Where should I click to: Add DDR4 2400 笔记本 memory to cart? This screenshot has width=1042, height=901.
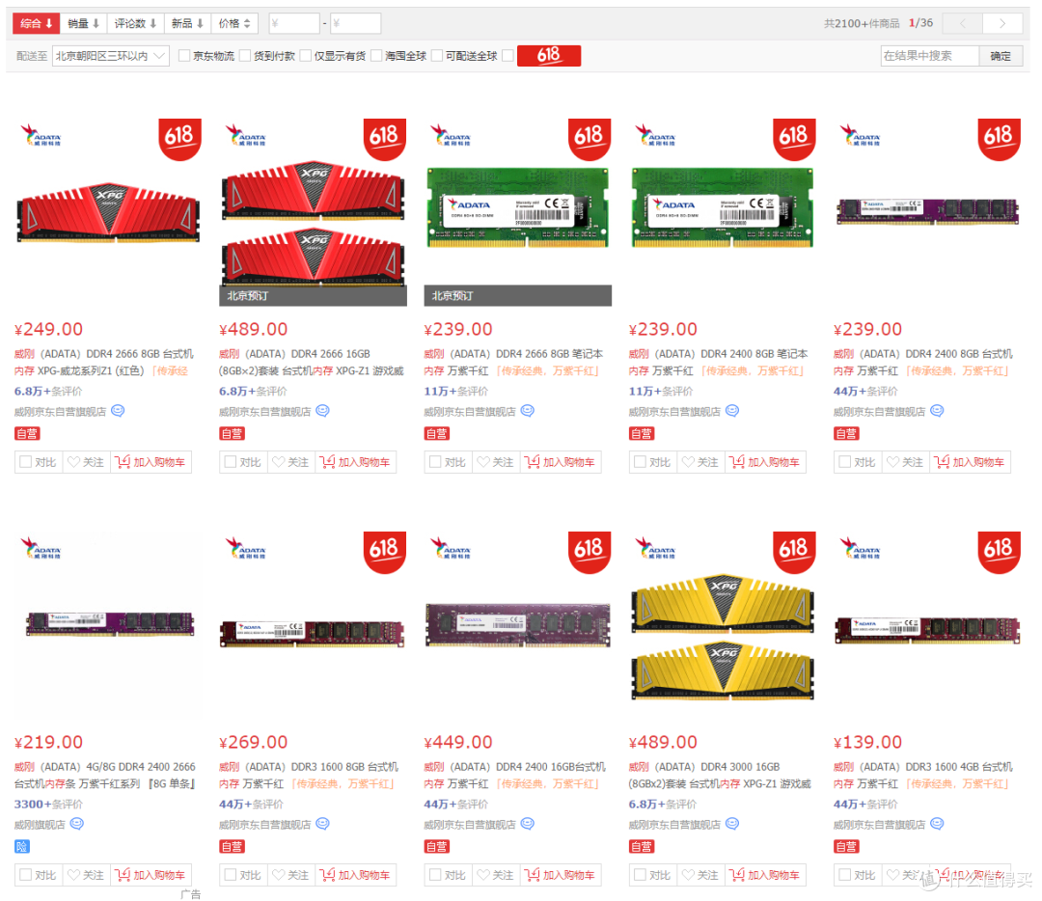765,462
